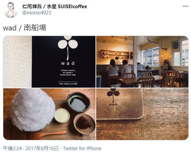
Task: Click the opening hours line on signboard
Action: click(x=68, y=84)
